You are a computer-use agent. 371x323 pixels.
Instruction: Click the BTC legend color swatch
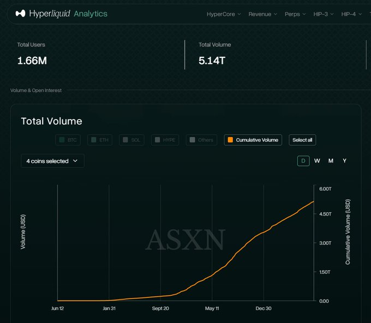coord(62,140)
